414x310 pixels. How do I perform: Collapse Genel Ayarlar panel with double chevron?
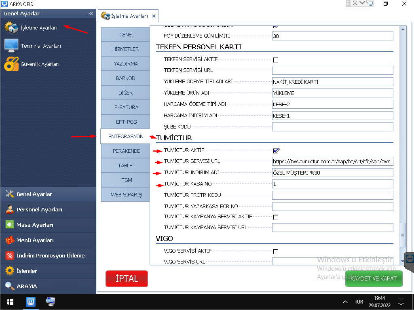(x=91, y=13)
